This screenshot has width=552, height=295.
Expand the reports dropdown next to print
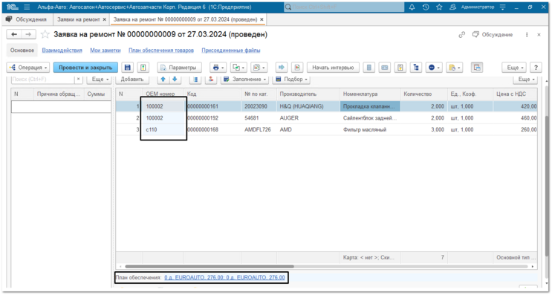coord(259,67)
